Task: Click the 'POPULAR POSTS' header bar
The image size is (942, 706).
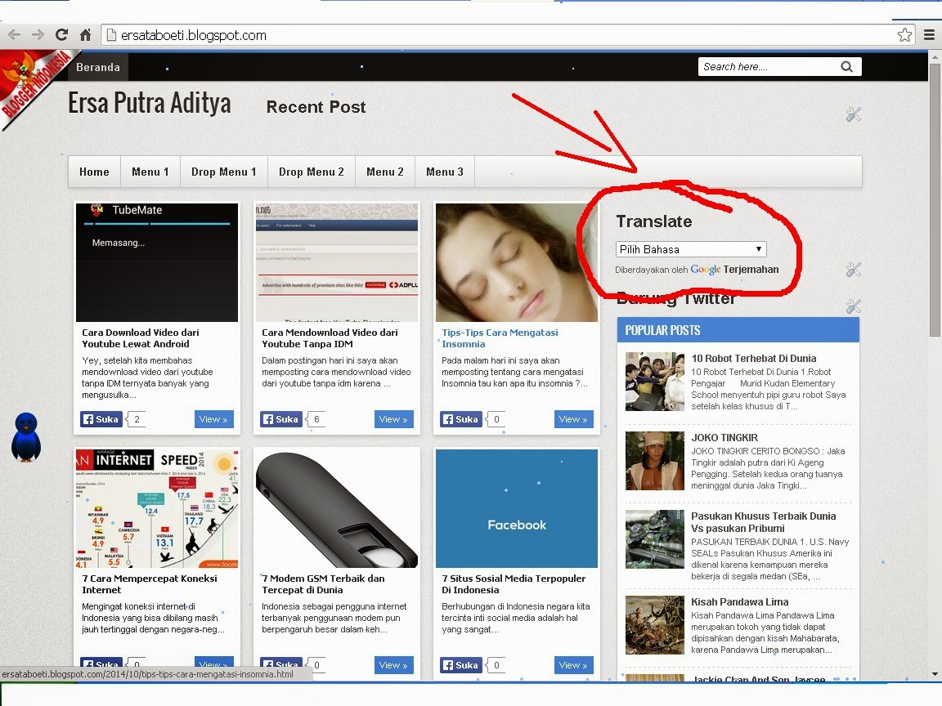Action: point(738,330)
